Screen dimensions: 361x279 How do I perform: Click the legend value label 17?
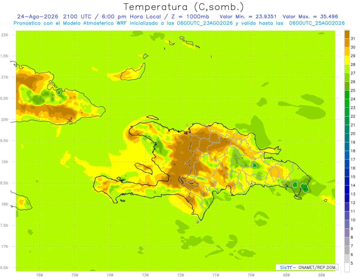tap(353, 160)
